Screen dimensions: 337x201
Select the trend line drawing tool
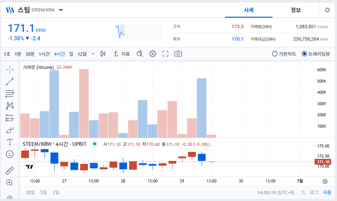pyautogui.click(x=10, y=81)
